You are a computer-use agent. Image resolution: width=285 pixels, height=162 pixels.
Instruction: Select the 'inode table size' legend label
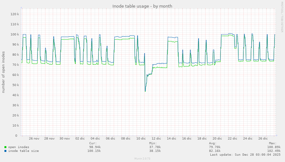[24, 151]
